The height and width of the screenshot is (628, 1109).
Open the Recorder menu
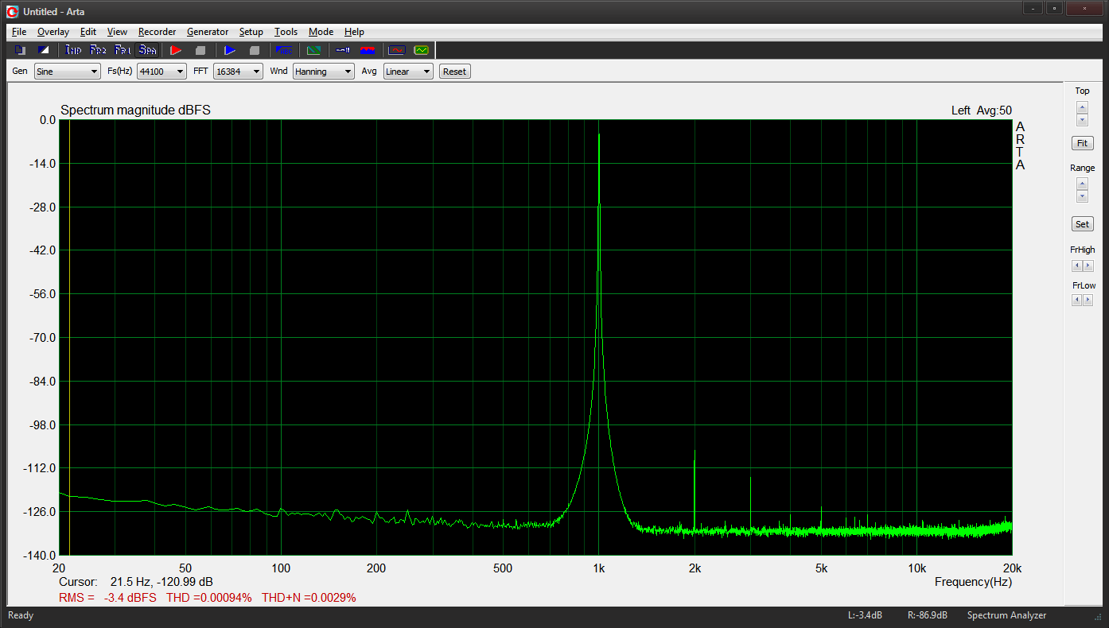157,32
